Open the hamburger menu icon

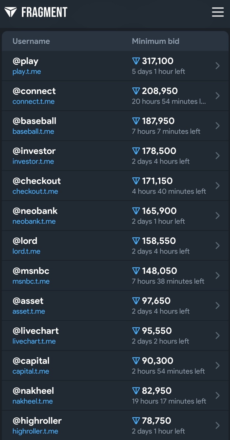218,12
